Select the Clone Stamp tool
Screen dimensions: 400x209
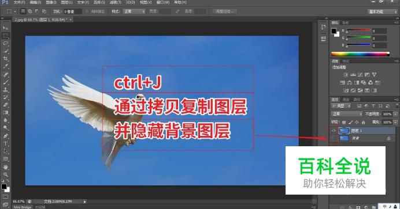click(5, 89)
